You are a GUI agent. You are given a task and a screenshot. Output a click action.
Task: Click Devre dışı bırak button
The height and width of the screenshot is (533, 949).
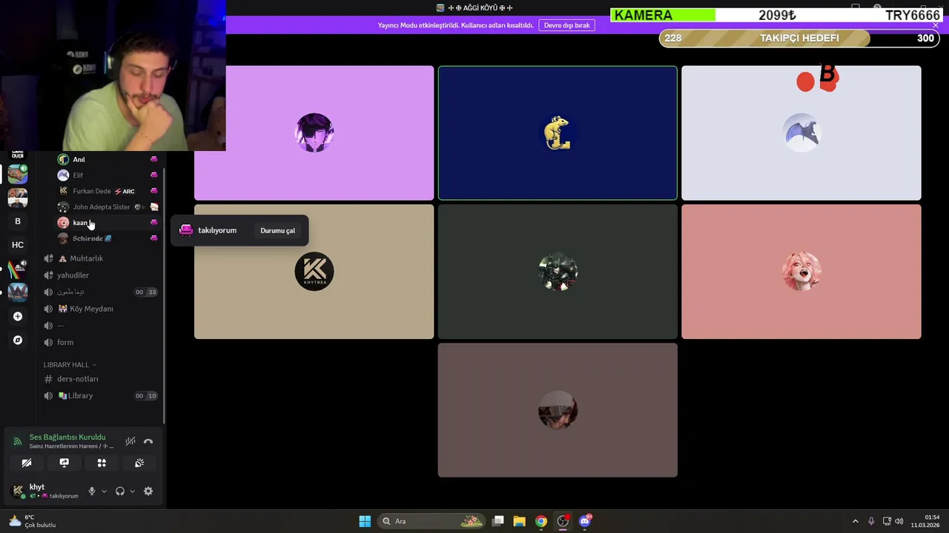tap(566, 25)
